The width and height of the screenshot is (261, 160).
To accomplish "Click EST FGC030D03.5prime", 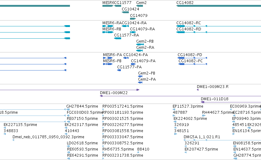I will click(85, 112).
